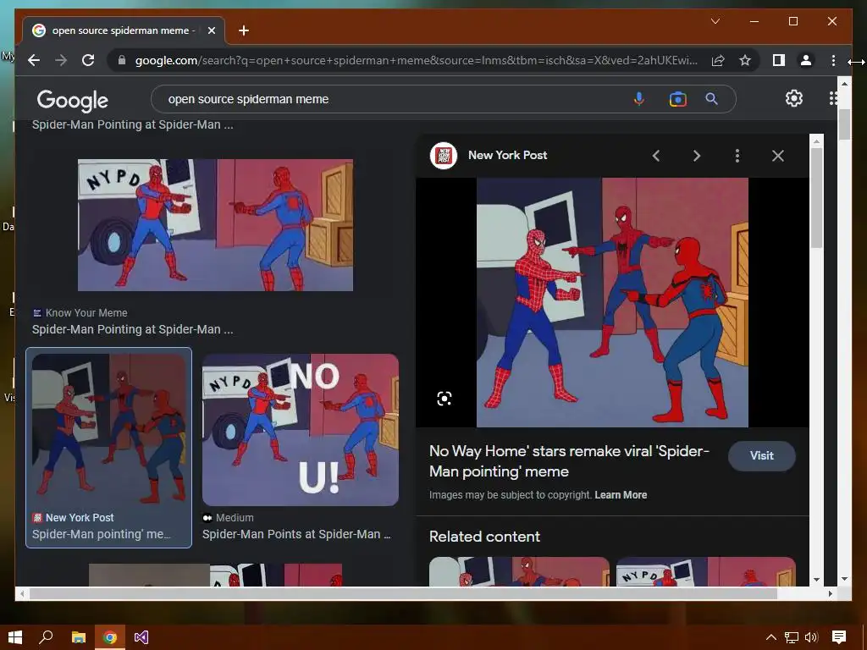The width and height of the screenshot is (867, 650).
Task: Open Windows Start menu
Action: pos(15,637)
